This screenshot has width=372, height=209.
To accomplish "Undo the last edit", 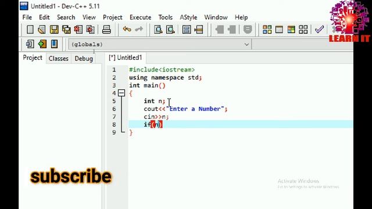I will pos(127,30).
